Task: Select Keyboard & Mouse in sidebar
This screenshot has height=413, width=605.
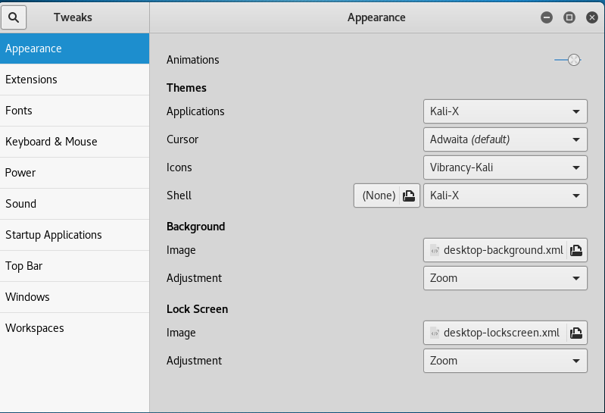Action: (x=74, y=142)
